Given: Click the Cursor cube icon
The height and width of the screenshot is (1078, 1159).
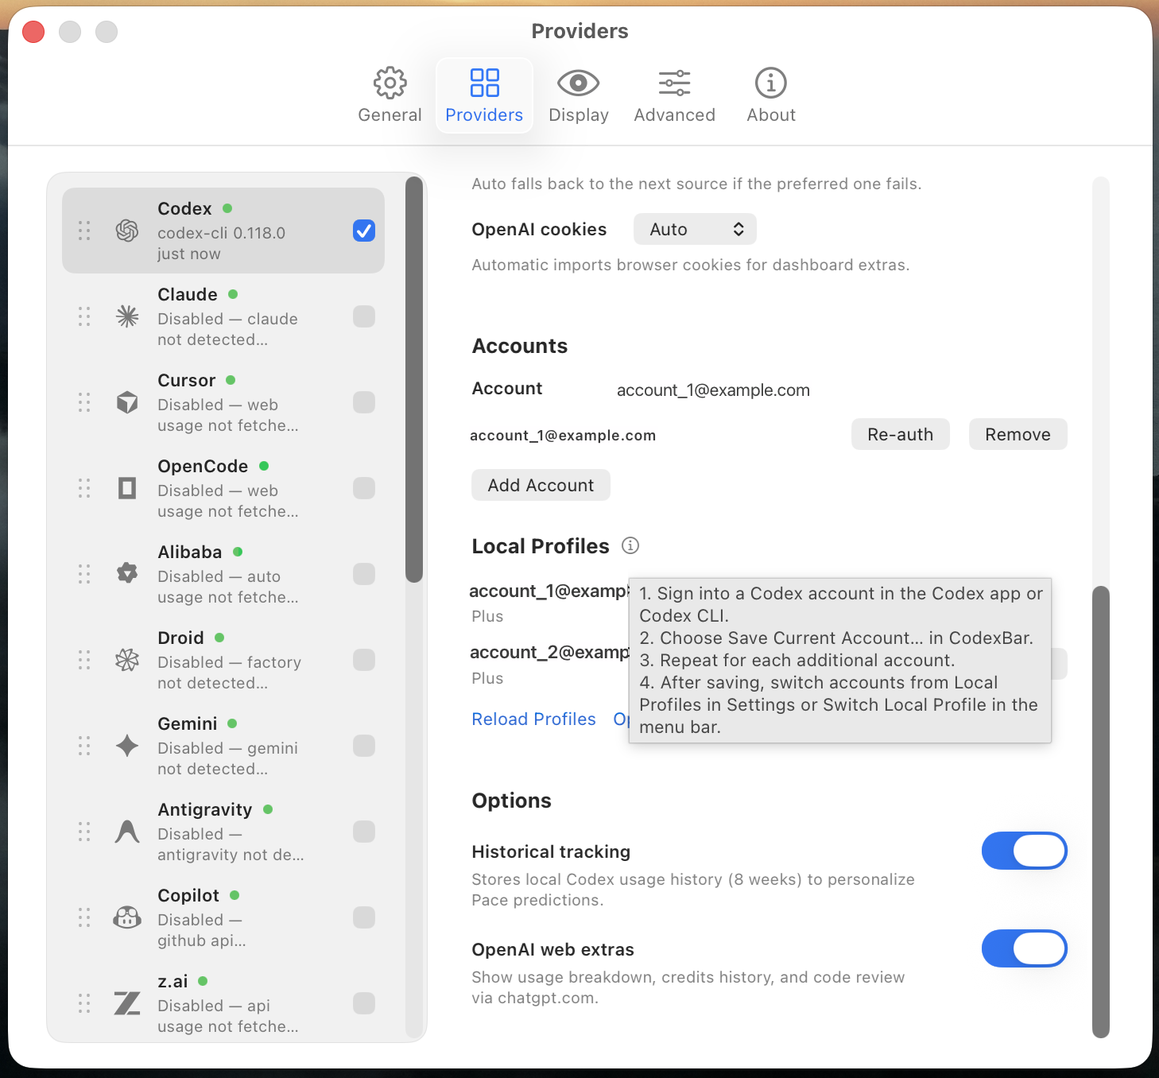Looking at the screenshot, I should point(127,402).
